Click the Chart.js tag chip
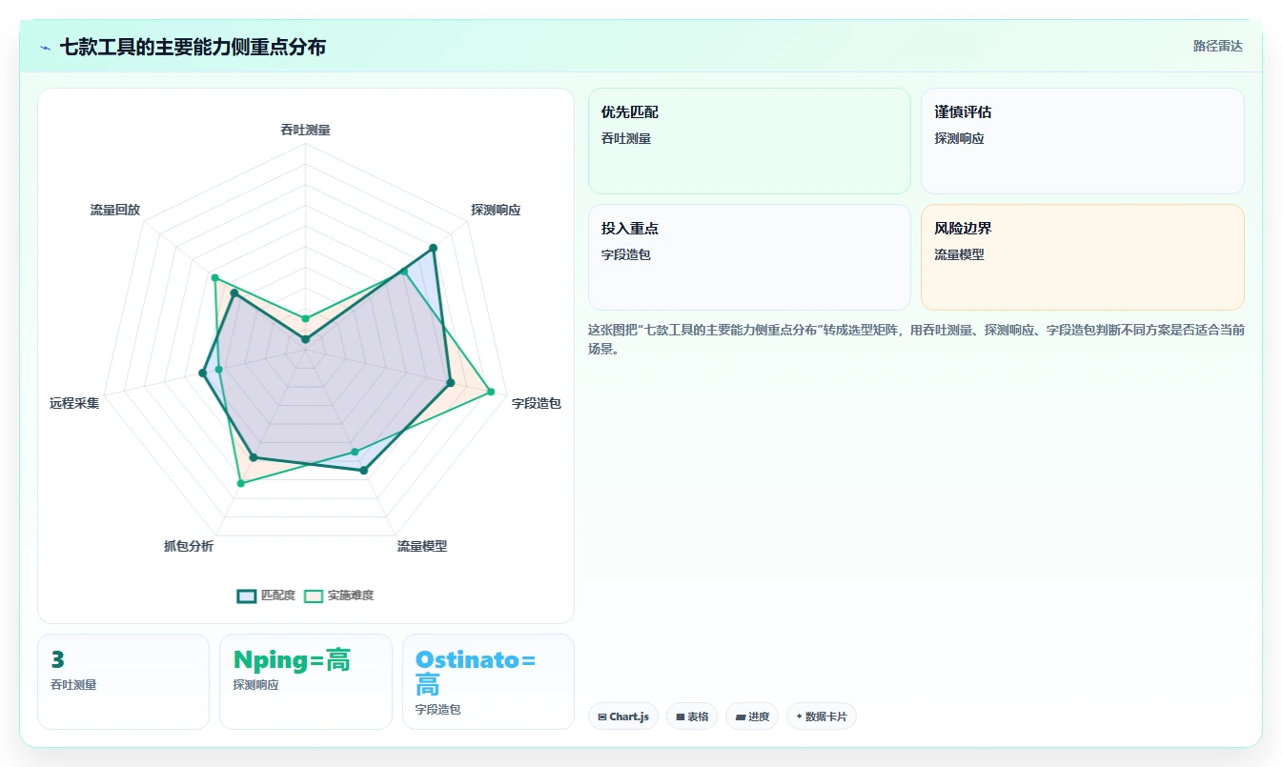Screen dimensions: 1282x767 pyautogui.click(x=623, y=717)
